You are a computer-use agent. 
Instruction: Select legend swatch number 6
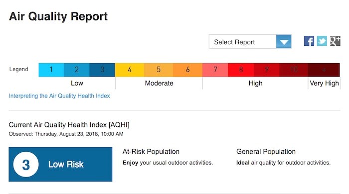click(x=188, y=70)
